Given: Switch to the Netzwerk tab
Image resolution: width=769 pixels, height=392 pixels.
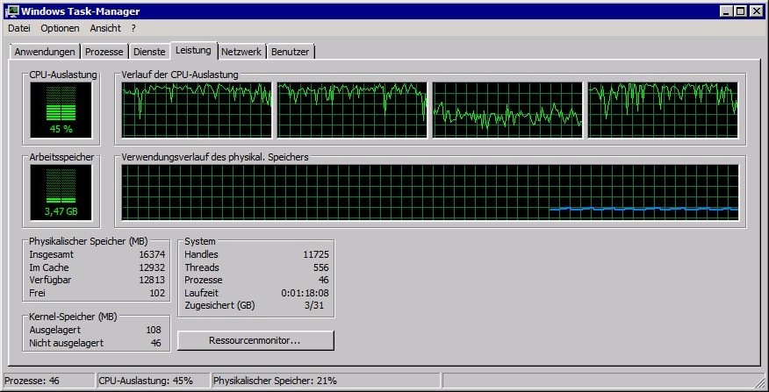Looking at the screenshot, I should [241, 52].
